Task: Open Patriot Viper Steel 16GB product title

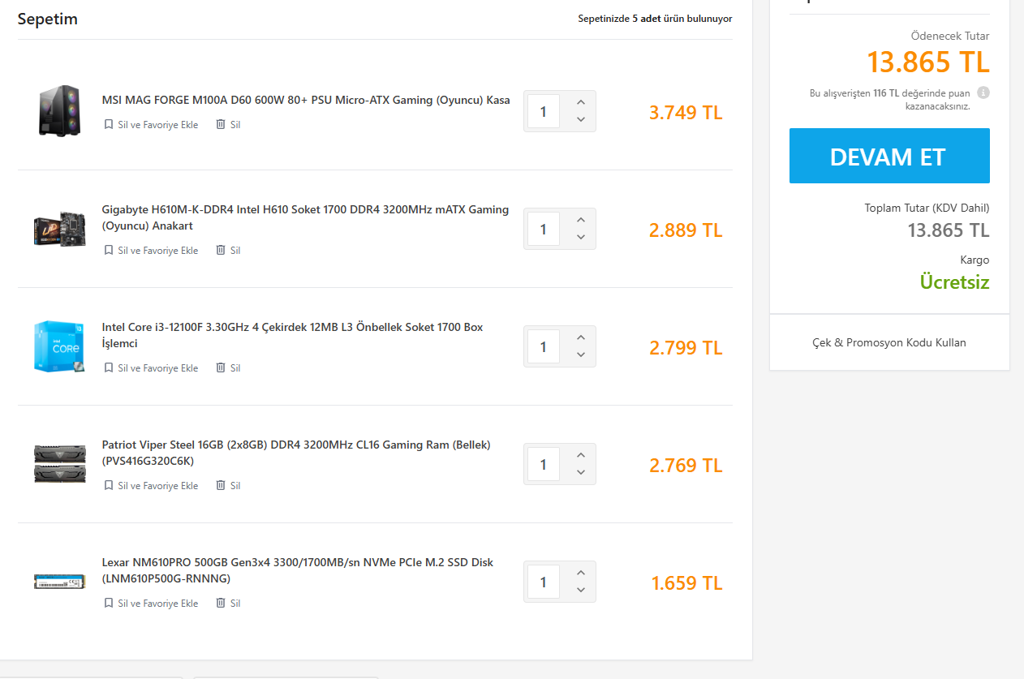Action: 296,453
